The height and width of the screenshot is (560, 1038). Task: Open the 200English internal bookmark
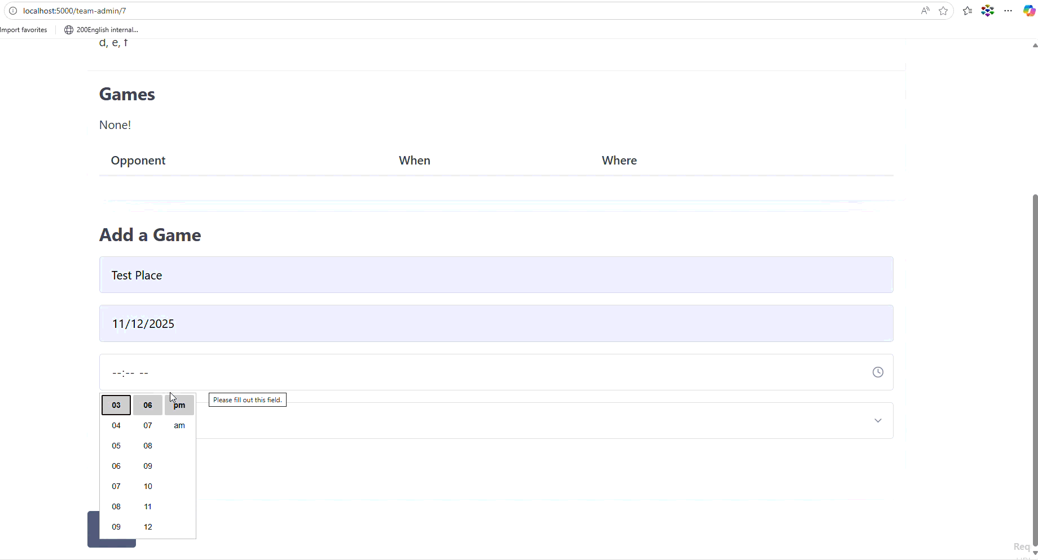click(102, 30)
